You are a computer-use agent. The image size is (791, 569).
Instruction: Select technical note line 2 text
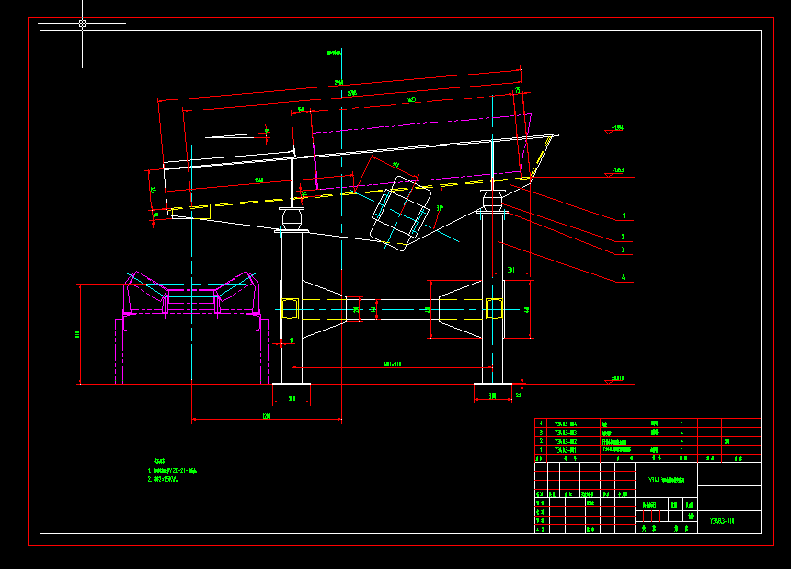pyautogui.click(x=163, y=479)
